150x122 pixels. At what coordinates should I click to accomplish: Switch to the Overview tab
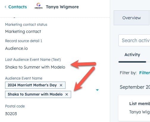(x=132, y=18)
